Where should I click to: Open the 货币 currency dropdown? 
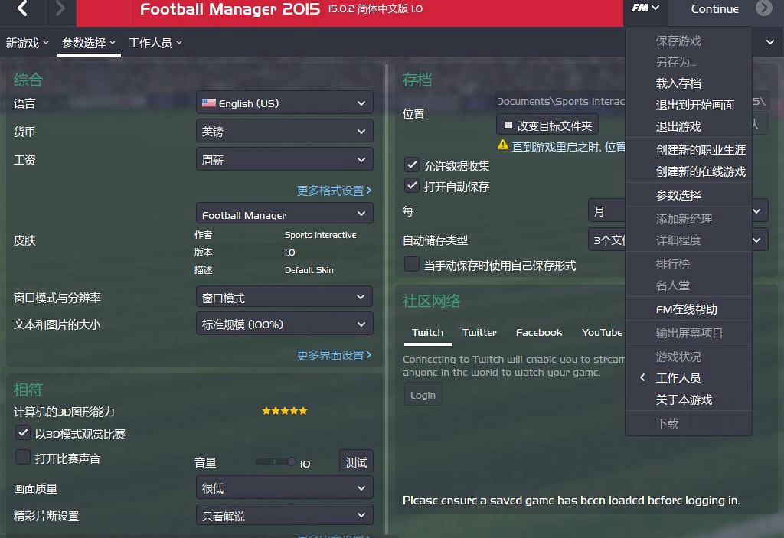285,132
